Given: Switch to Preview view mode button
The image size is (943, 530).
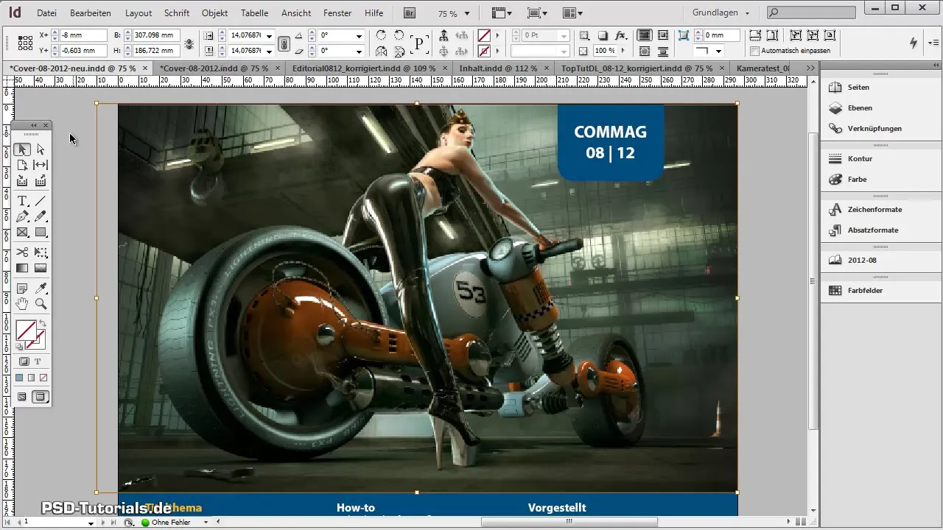Looking at the screenshot, I should coord(41,397).
